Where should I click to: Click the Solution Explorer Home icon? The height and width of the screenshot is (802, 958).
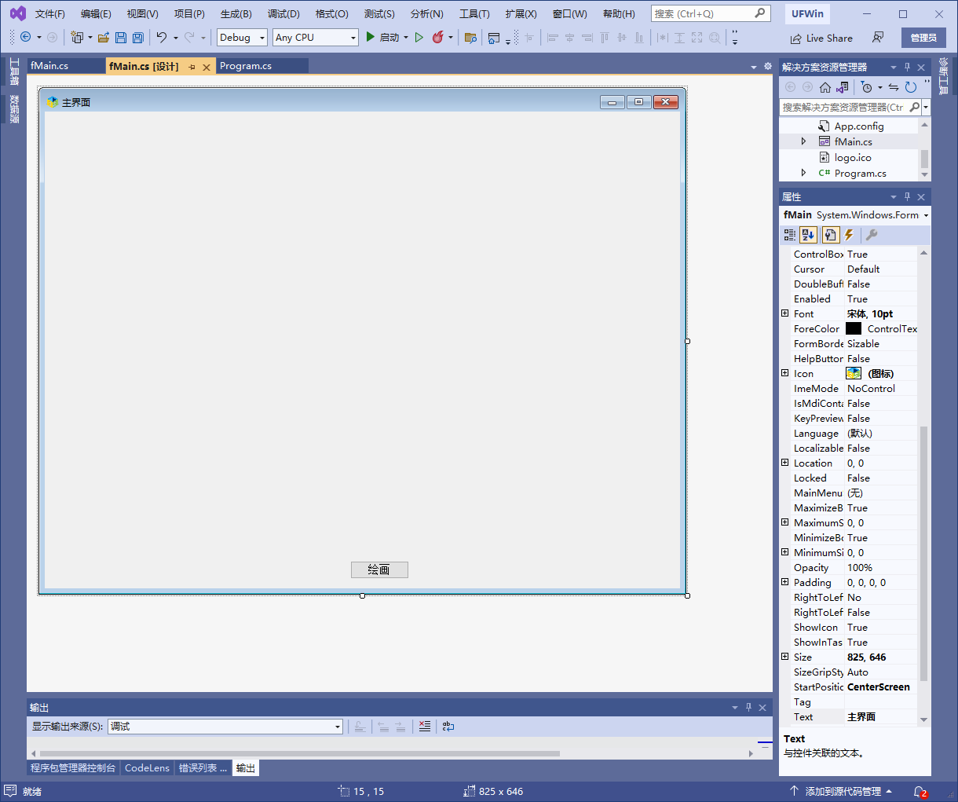tap(825, 87)
